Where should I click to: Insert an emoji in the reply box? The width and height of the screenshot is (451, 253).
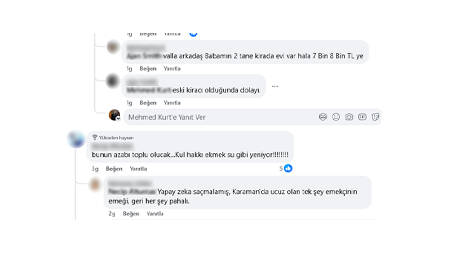click(336, 117)
